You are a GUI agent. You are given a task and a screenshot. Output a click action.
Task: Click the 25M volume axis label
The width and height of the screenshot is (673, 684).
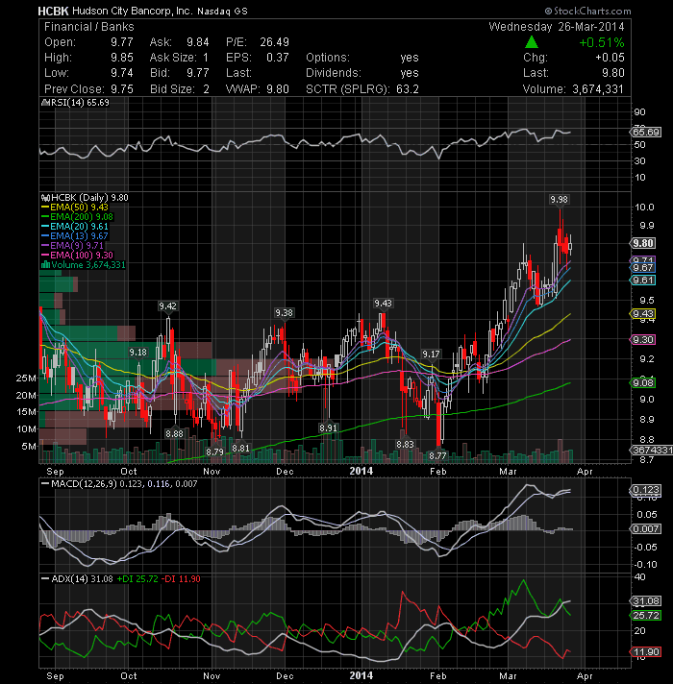pyautogui.click(x=26, y=379)
